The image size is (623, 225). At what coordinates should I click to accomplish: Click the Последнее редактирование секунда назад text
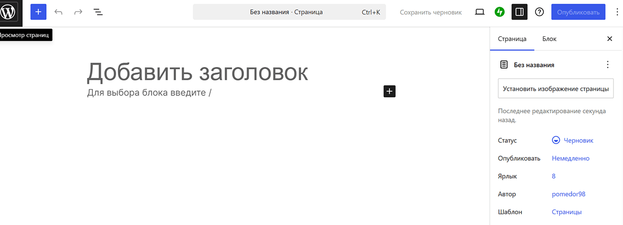coord(552,116)
